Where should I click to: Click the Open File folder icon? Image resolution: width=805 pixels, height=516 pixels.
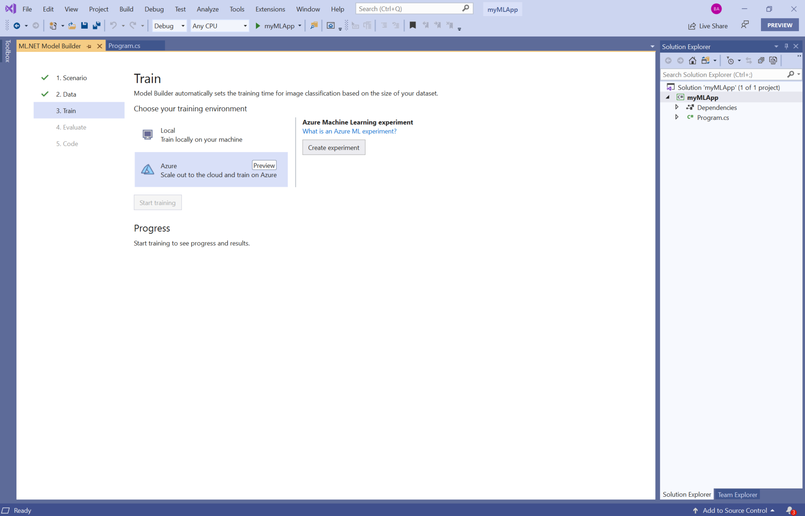pos(72,26)
